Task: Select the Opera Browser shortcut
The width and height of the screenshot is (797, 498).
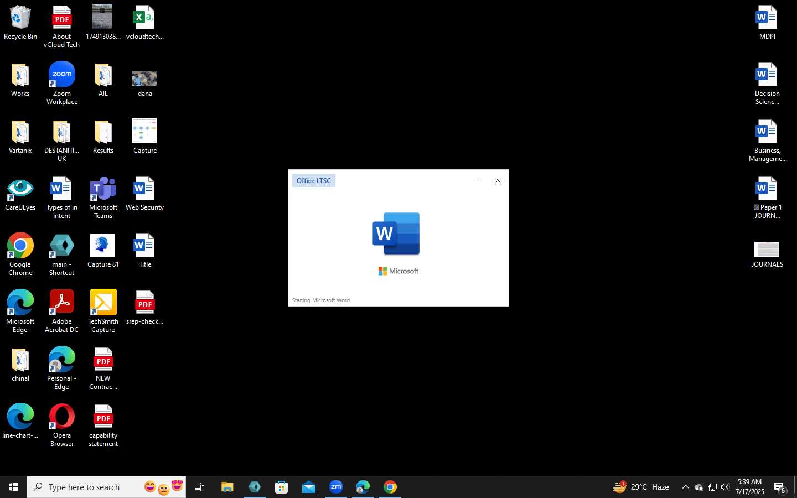Action: click(x=61, y=426)
